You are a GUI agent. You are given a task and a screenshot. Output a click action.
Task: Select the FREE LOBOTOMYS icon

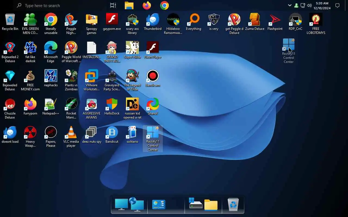click(316, 24)
